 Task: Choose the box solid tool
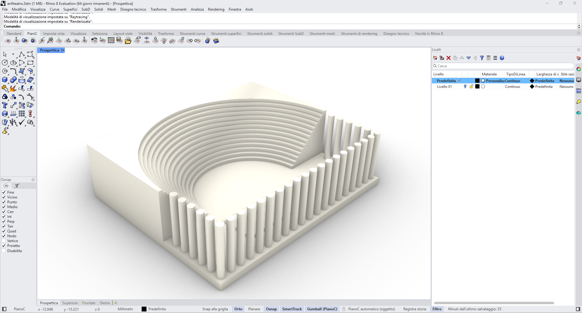click(5, 80)
